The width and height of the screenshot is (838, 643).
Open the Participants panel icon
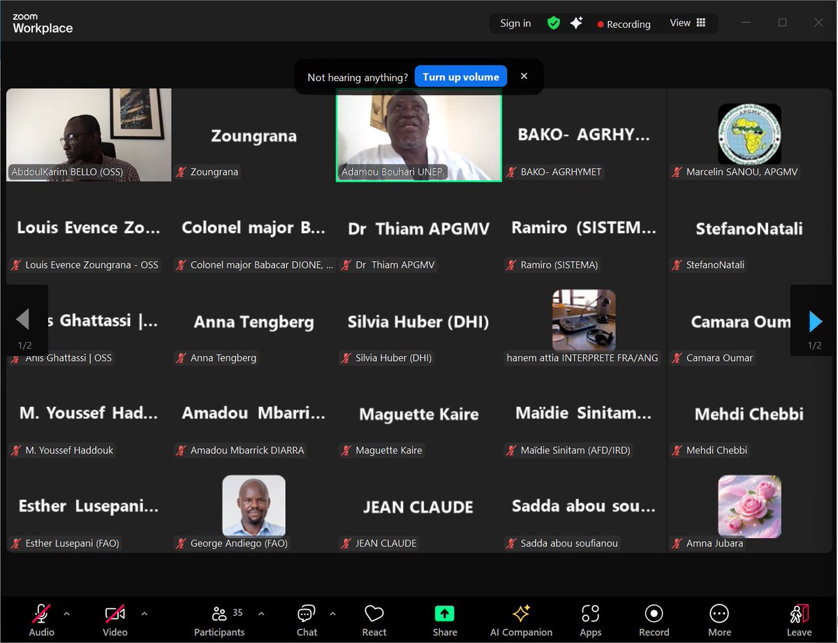219,614
